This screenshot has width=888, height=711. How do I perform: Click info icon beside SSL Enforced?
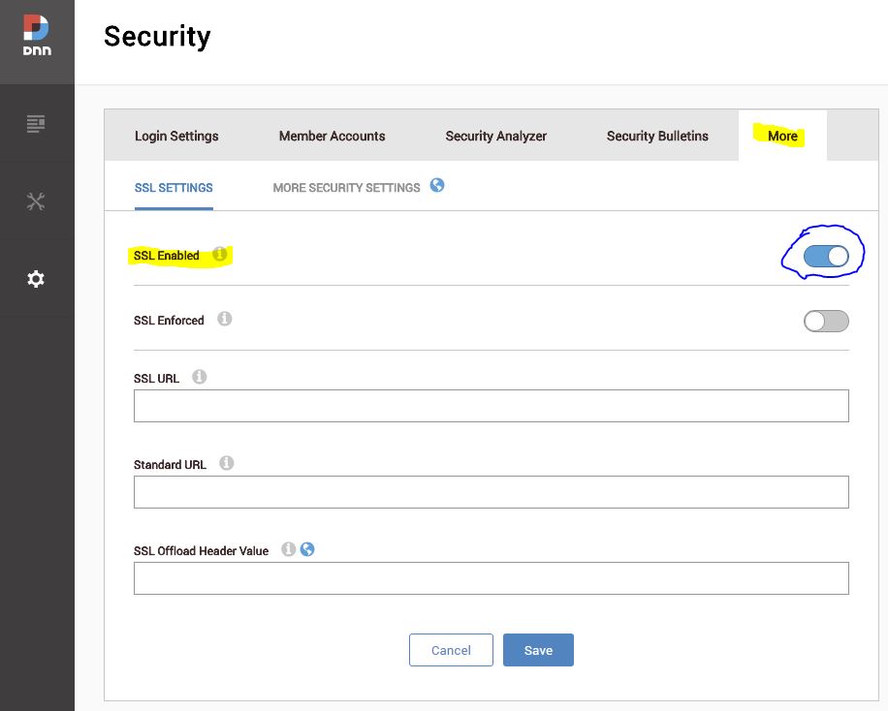pos(225,319)
